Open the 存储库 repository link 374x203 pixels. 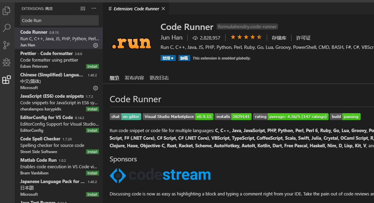(x=279, y=38)
